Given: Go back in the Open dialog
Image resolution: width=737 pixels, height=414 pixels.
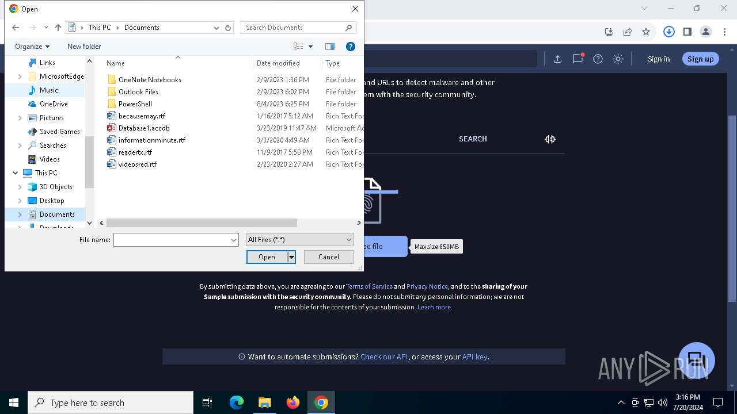Looking at the screenshot, I should click(16, 28).
